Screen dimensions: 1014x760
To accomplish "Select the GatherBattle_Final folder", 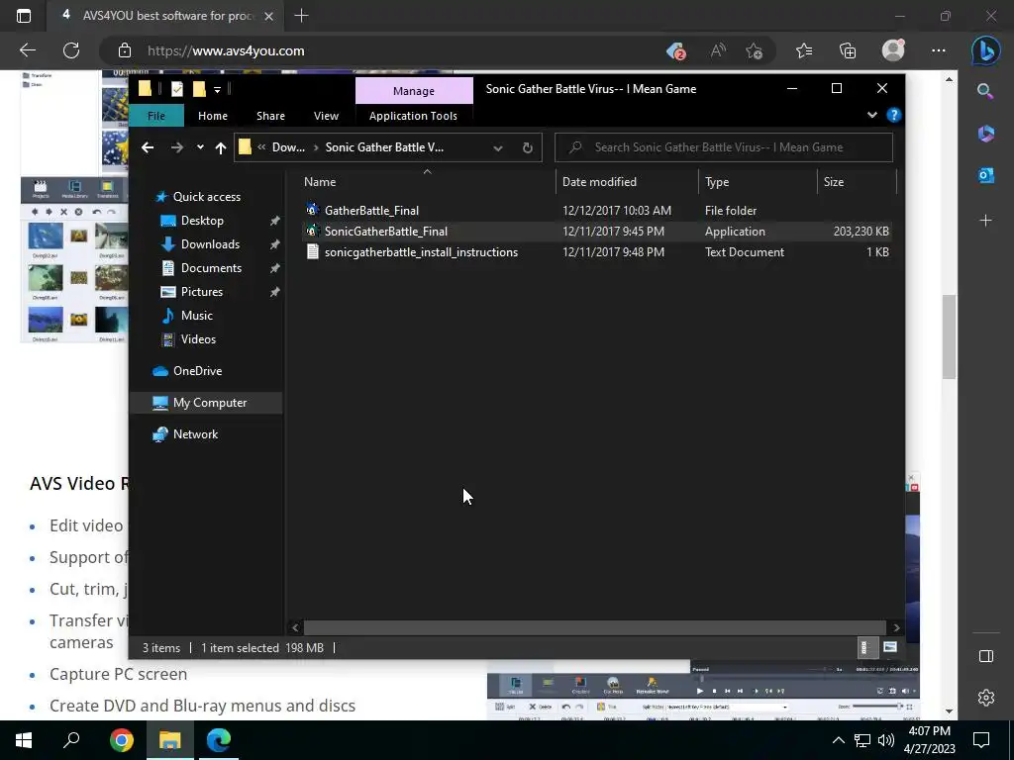I will (371, 211).
